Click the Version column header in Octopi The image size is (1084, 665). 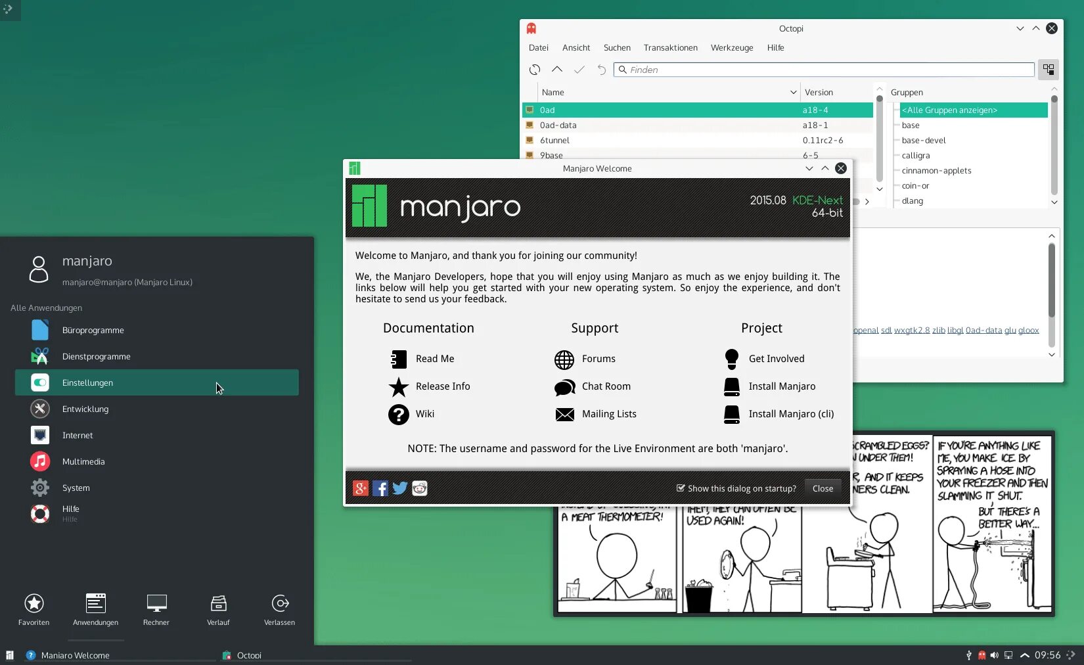836,93
